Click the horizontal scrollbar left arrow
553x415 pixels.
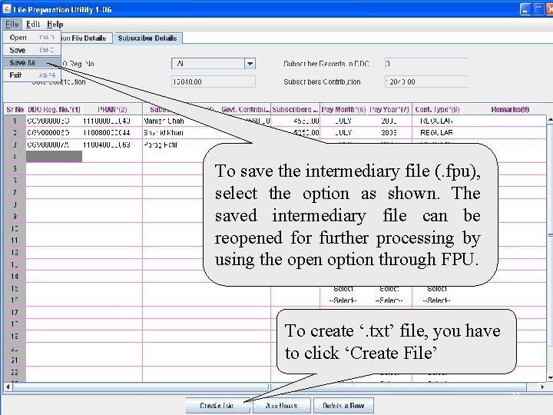coord(8,387)
